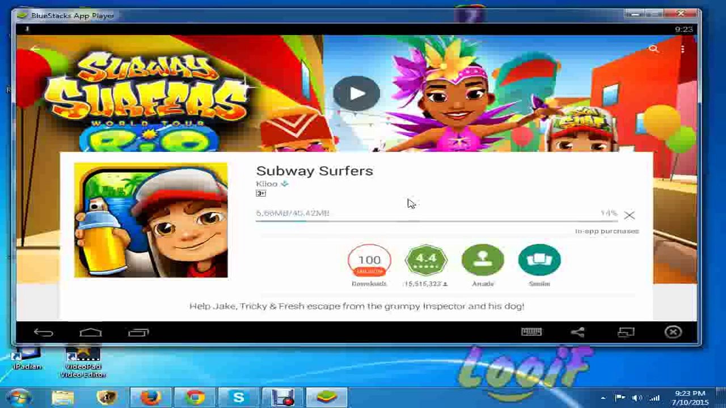Show Similar apps badge
Viewport: 726px width, 408px height.
[539, 266]
